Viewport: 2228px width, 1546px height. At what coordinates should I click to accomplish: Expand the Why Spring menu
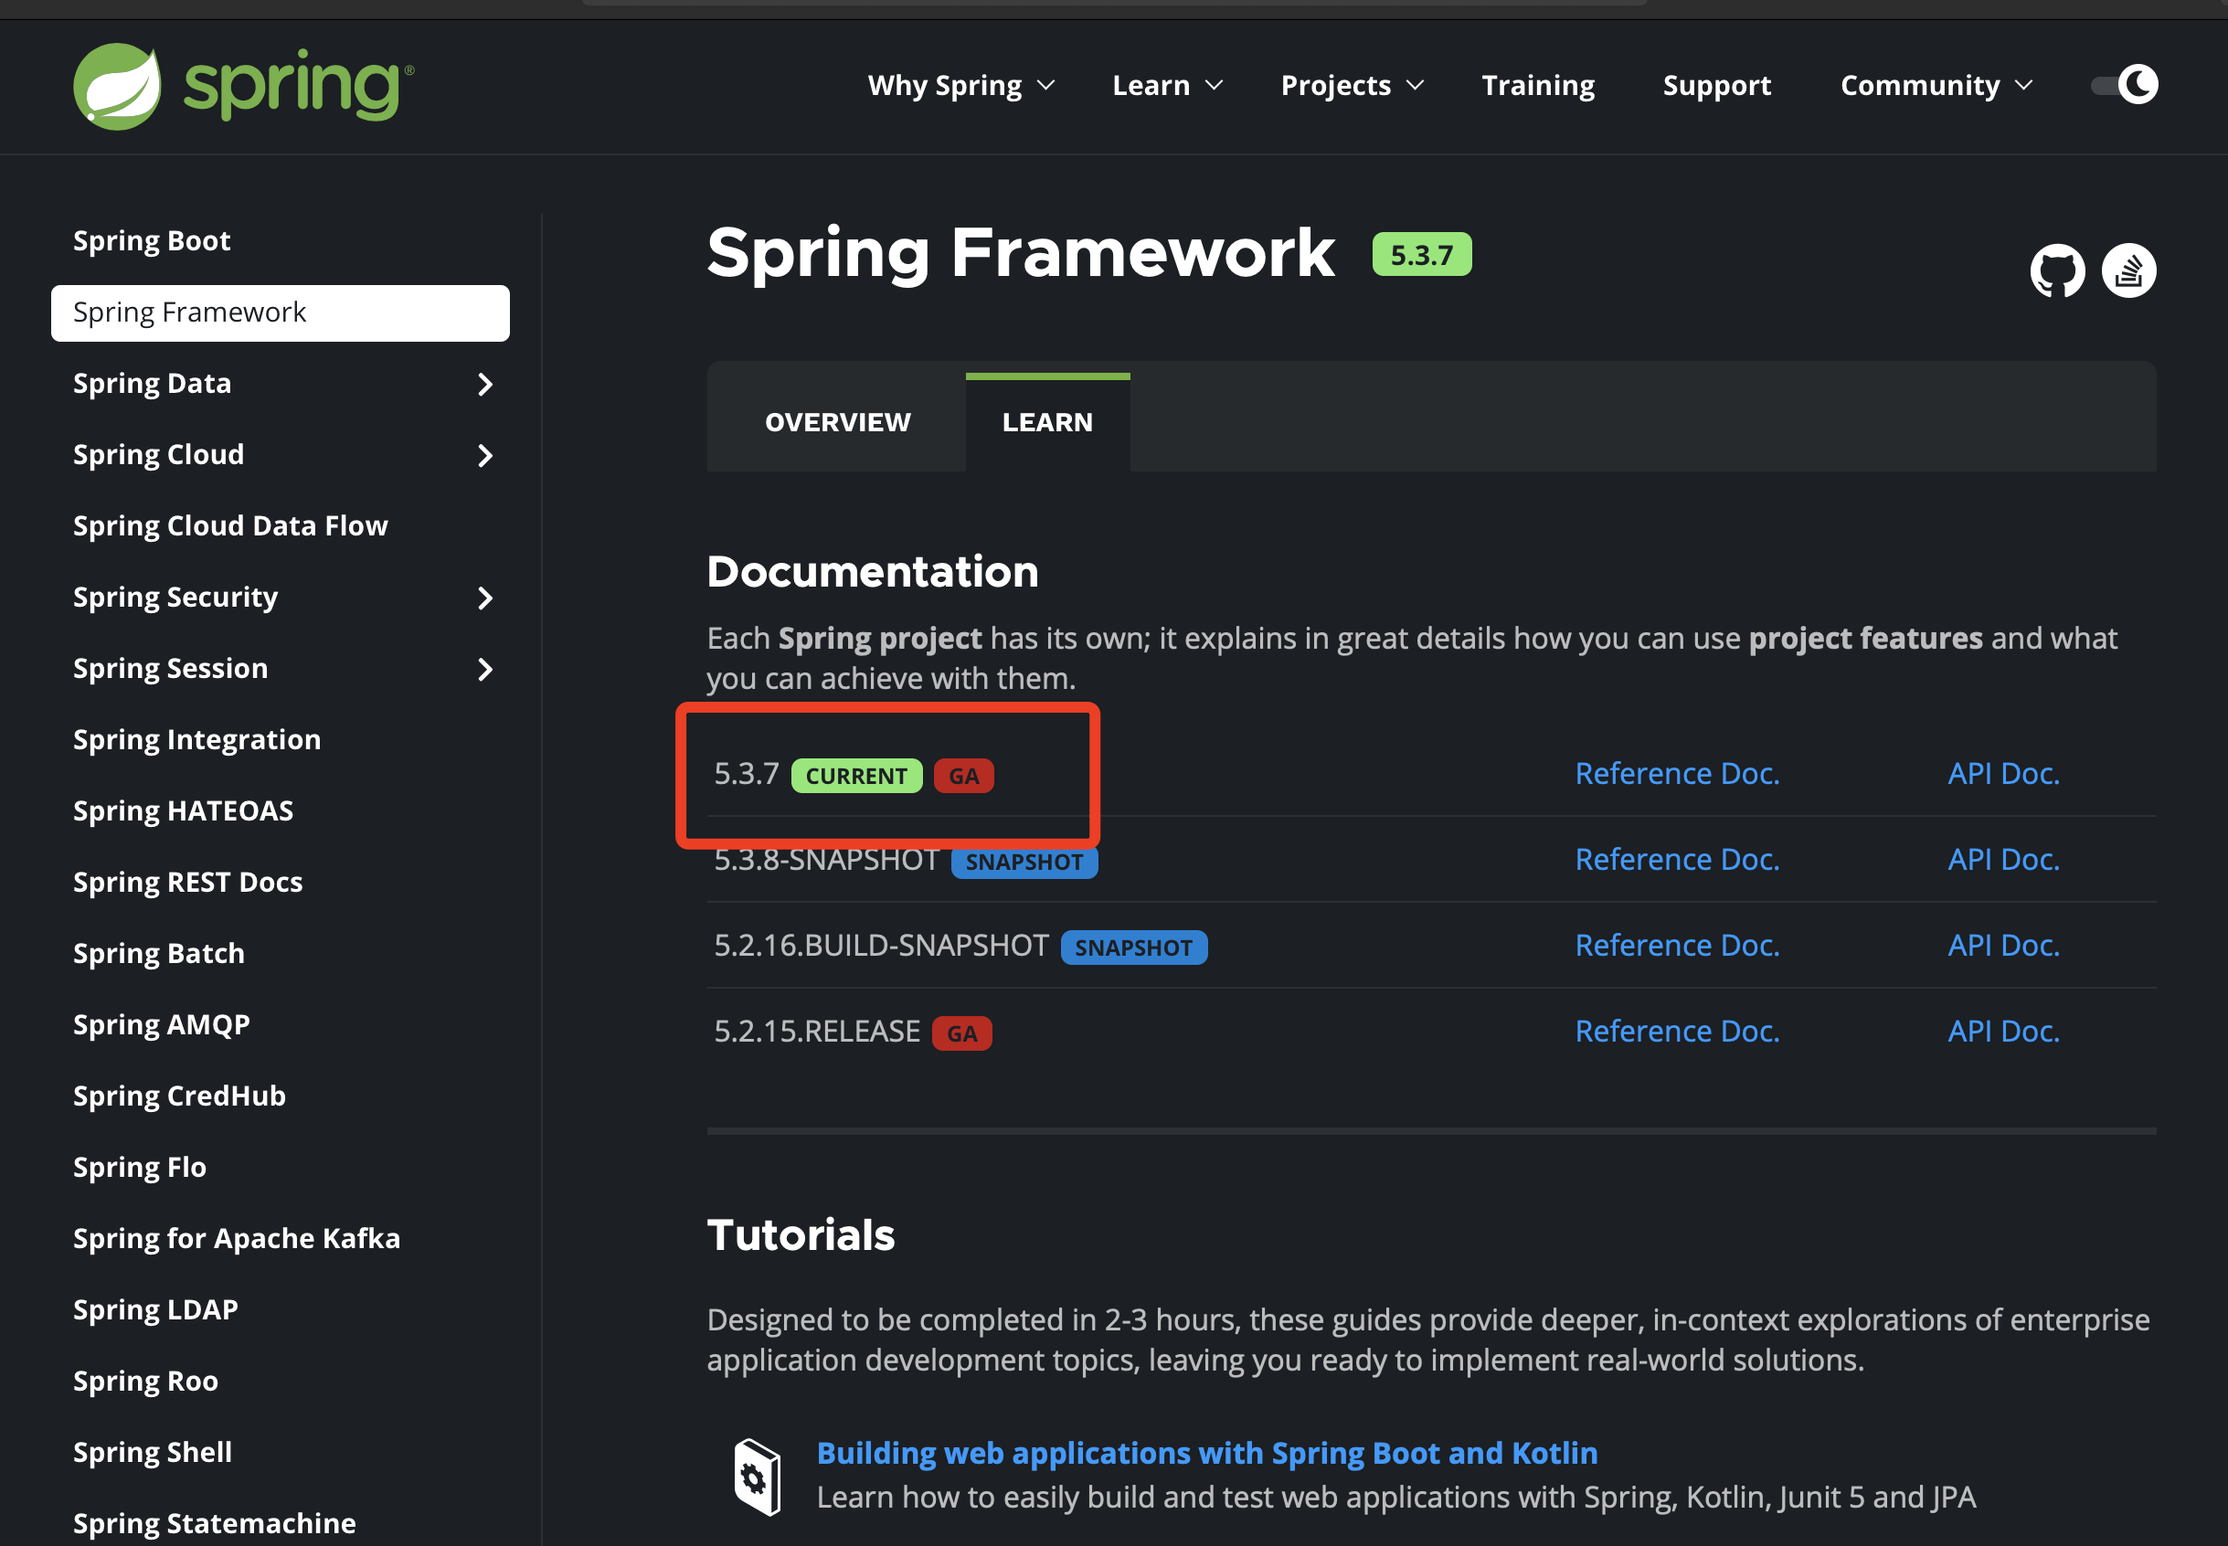pyautogui.click(x=960, y=85)
